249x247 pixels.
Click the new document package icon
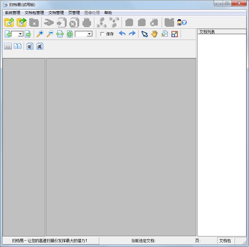(x=9, y=22)
